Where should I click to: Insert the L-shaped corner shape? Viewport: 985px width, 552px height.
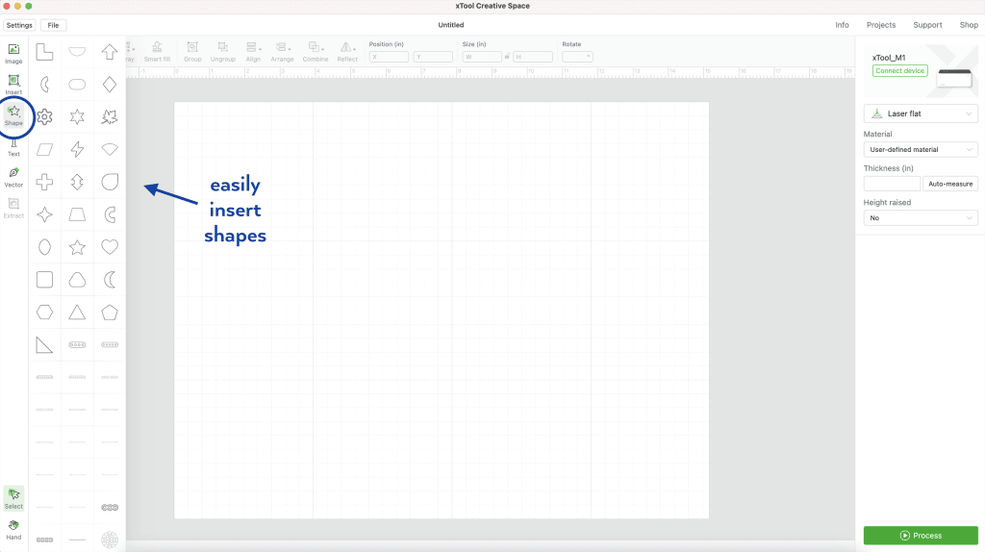pyautogui.click(x=44, y=52)
